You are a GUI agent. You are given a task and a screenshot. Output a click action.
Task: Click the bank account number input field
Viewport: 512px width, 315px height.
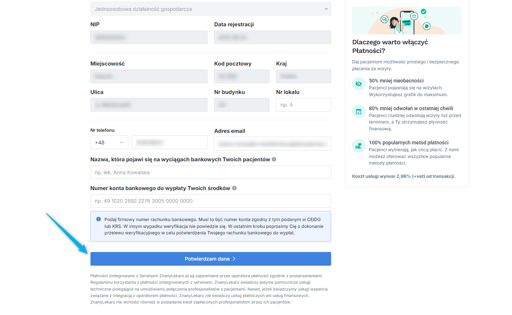click(x=210, y=201)
